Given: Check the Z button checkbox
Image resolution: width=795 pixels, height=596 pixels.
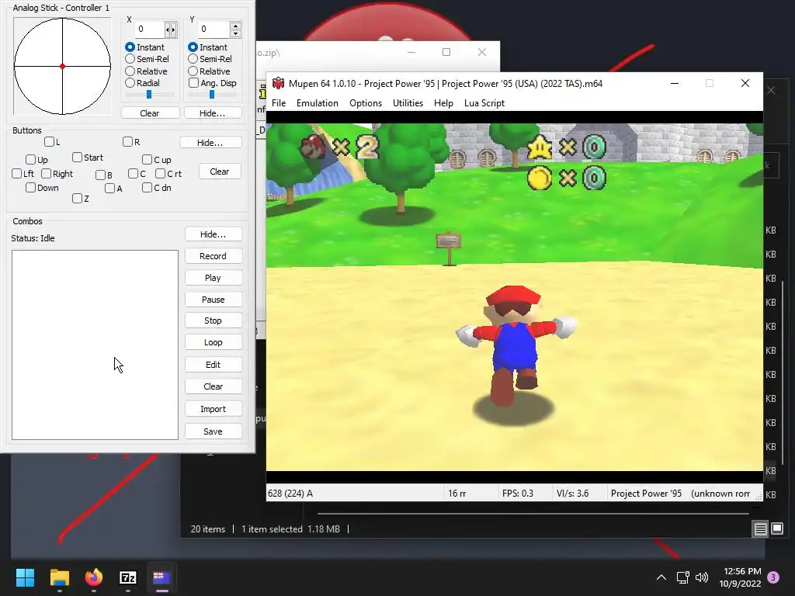Looking at the screenshot, I should click(x=77, y=198).
